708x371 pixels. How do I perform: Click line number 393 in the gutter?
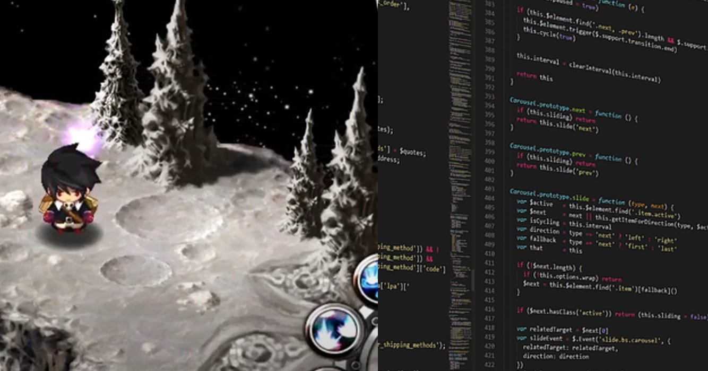click(489, 96)
